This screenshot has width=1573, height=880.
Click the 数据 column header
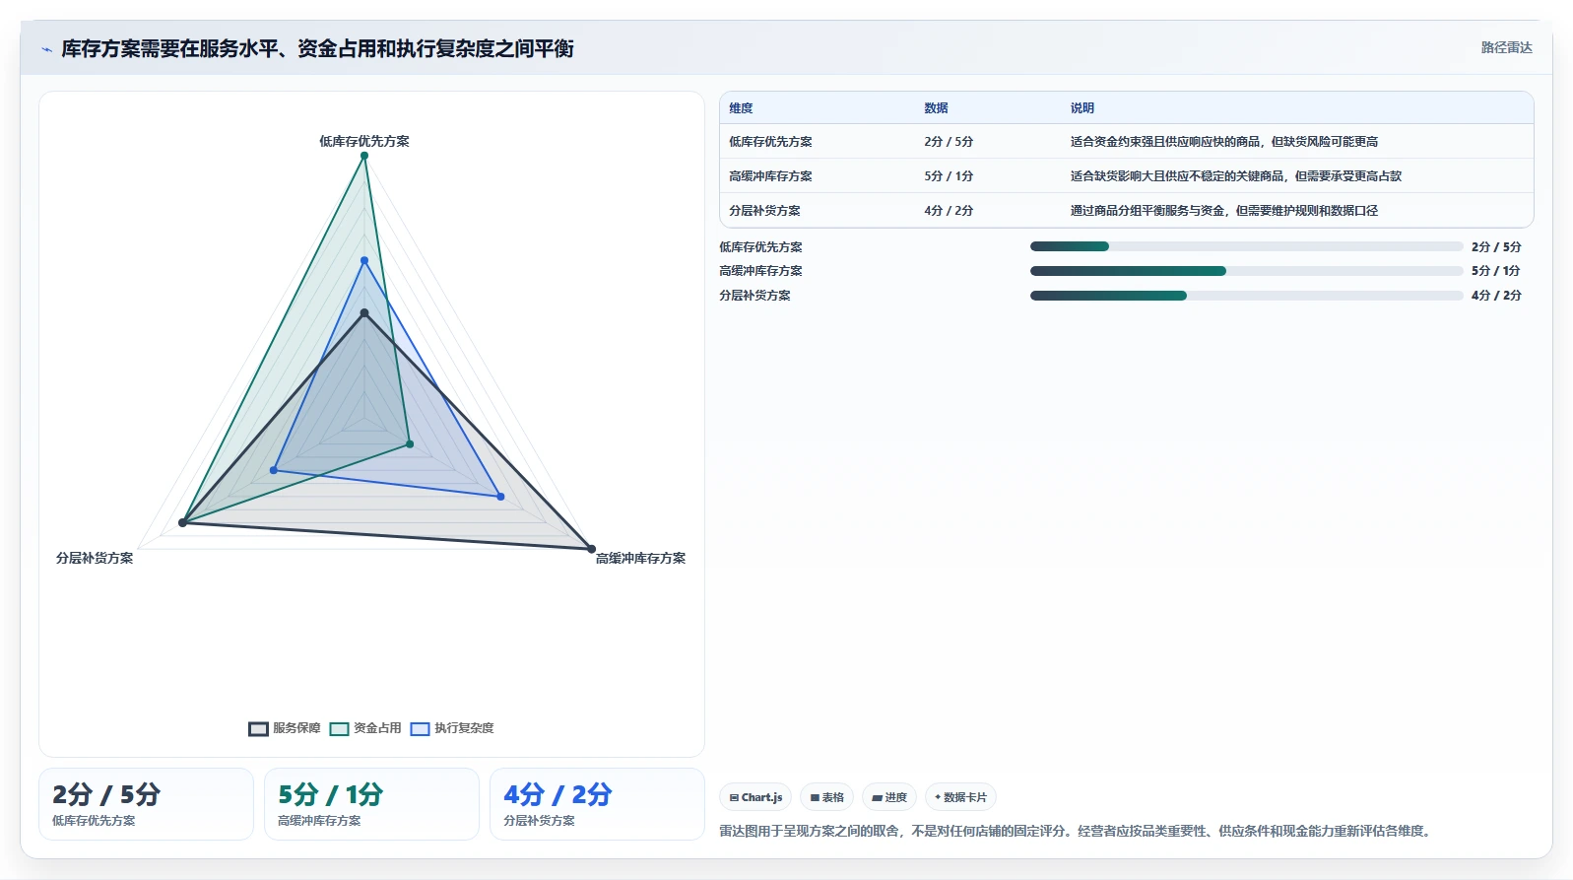936,108
